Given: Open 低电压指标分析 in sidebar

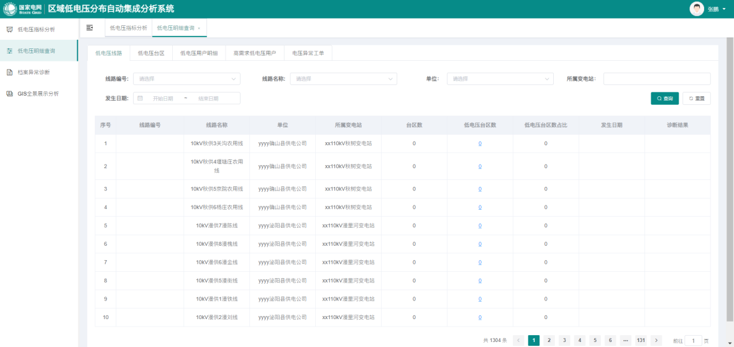Looking at the screenshot, I should pos(39,29).
